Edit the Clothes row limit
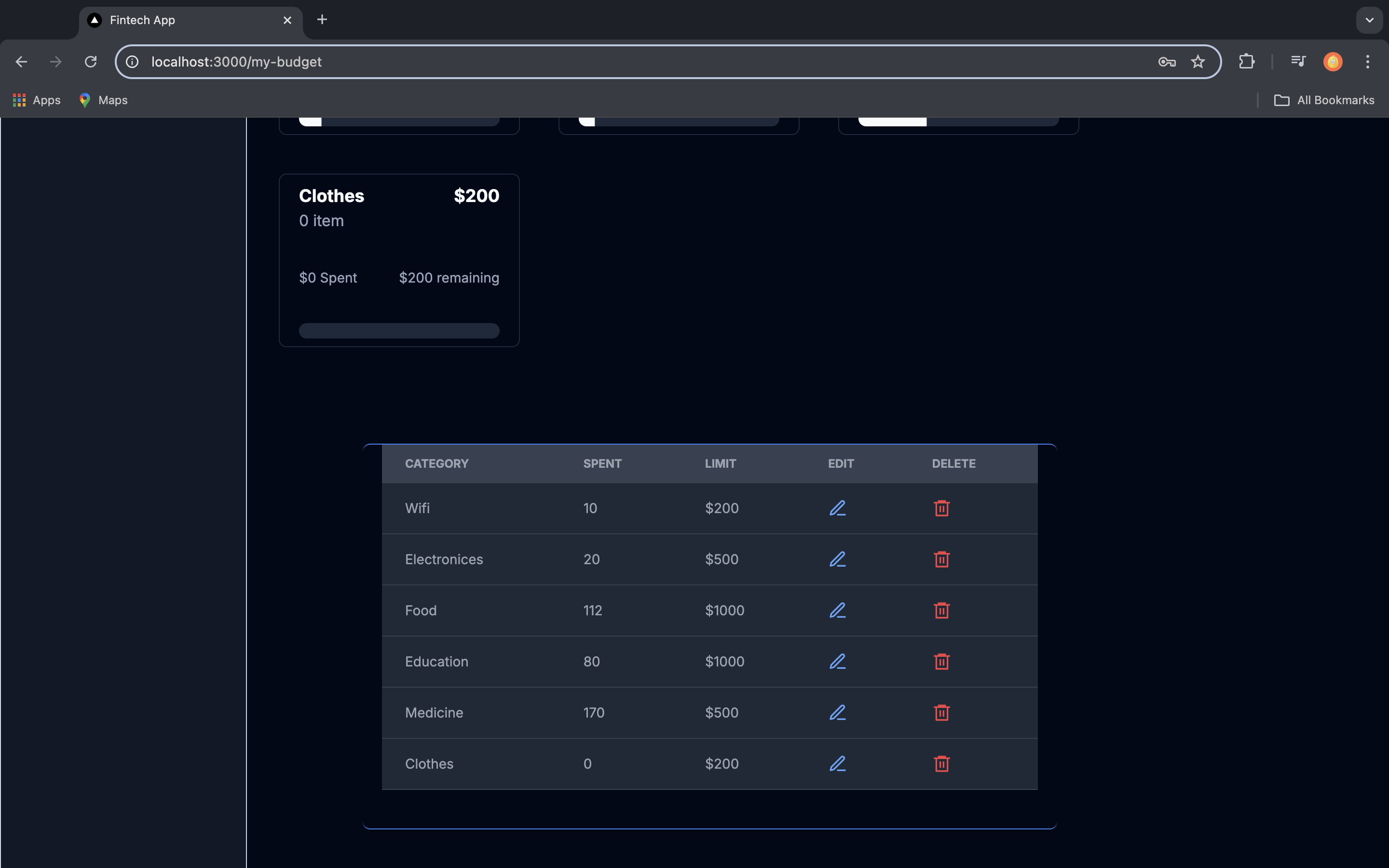 pyautogui.click(x=837, y=763)
